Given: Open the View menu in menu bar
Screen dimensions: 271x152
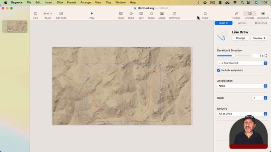Looking at the screenshot, I should coord(98,3).
